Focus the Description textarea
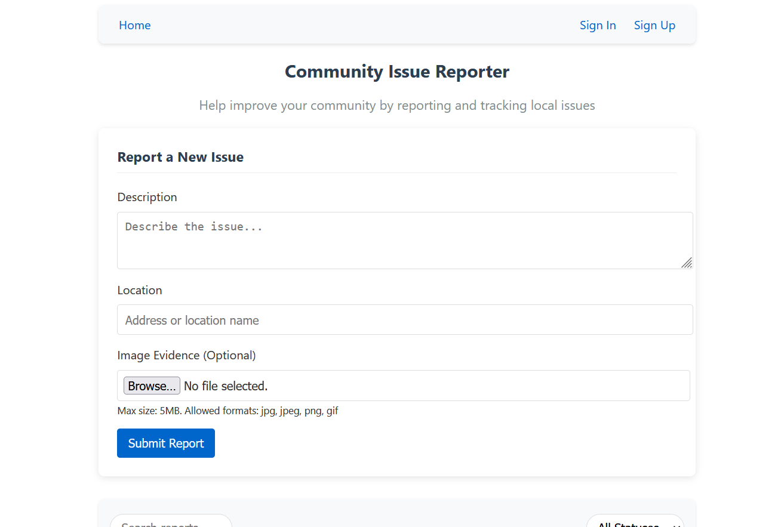 click(x=405, y=241)
